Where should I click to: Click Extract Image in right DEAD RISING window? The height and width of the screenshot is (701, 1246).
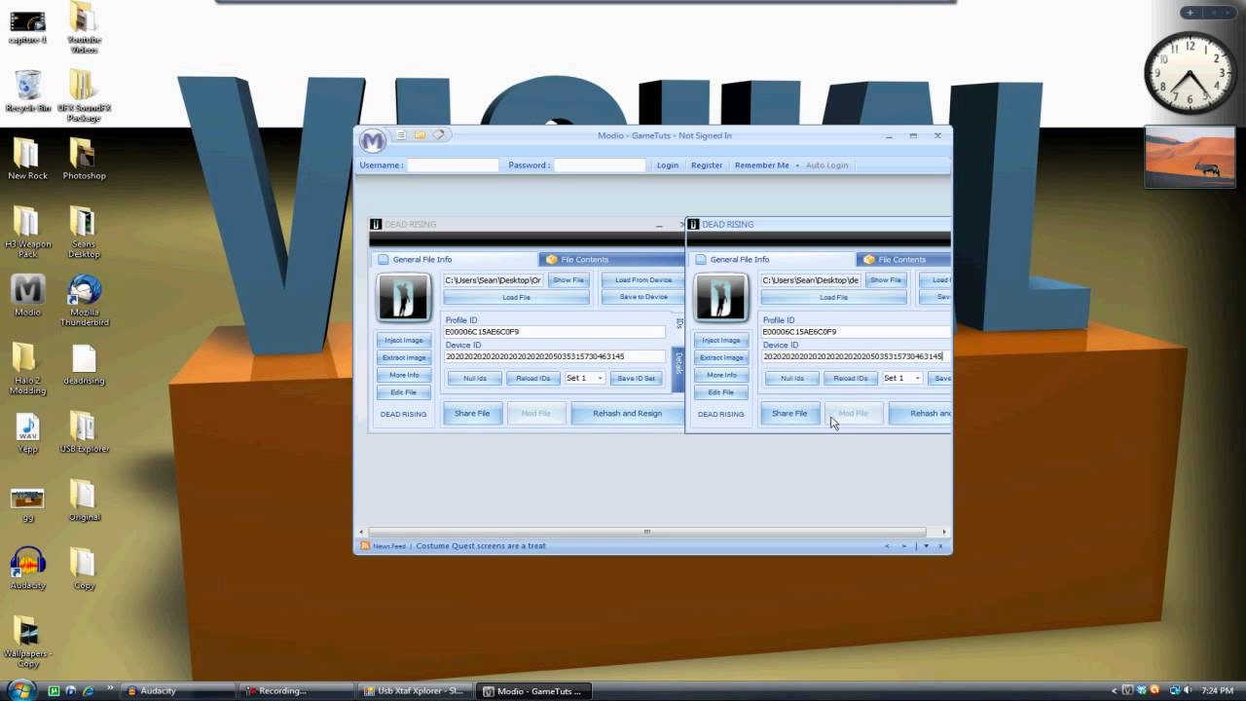click(x=721, y=357)
